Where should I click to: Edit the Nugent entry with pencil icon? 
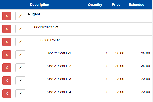[x=20, y=16]
